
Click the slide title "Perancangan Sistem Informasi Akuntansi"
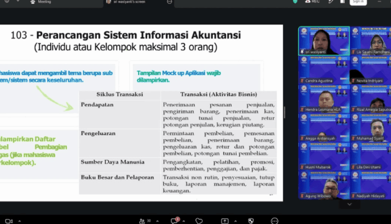[139, 35]
